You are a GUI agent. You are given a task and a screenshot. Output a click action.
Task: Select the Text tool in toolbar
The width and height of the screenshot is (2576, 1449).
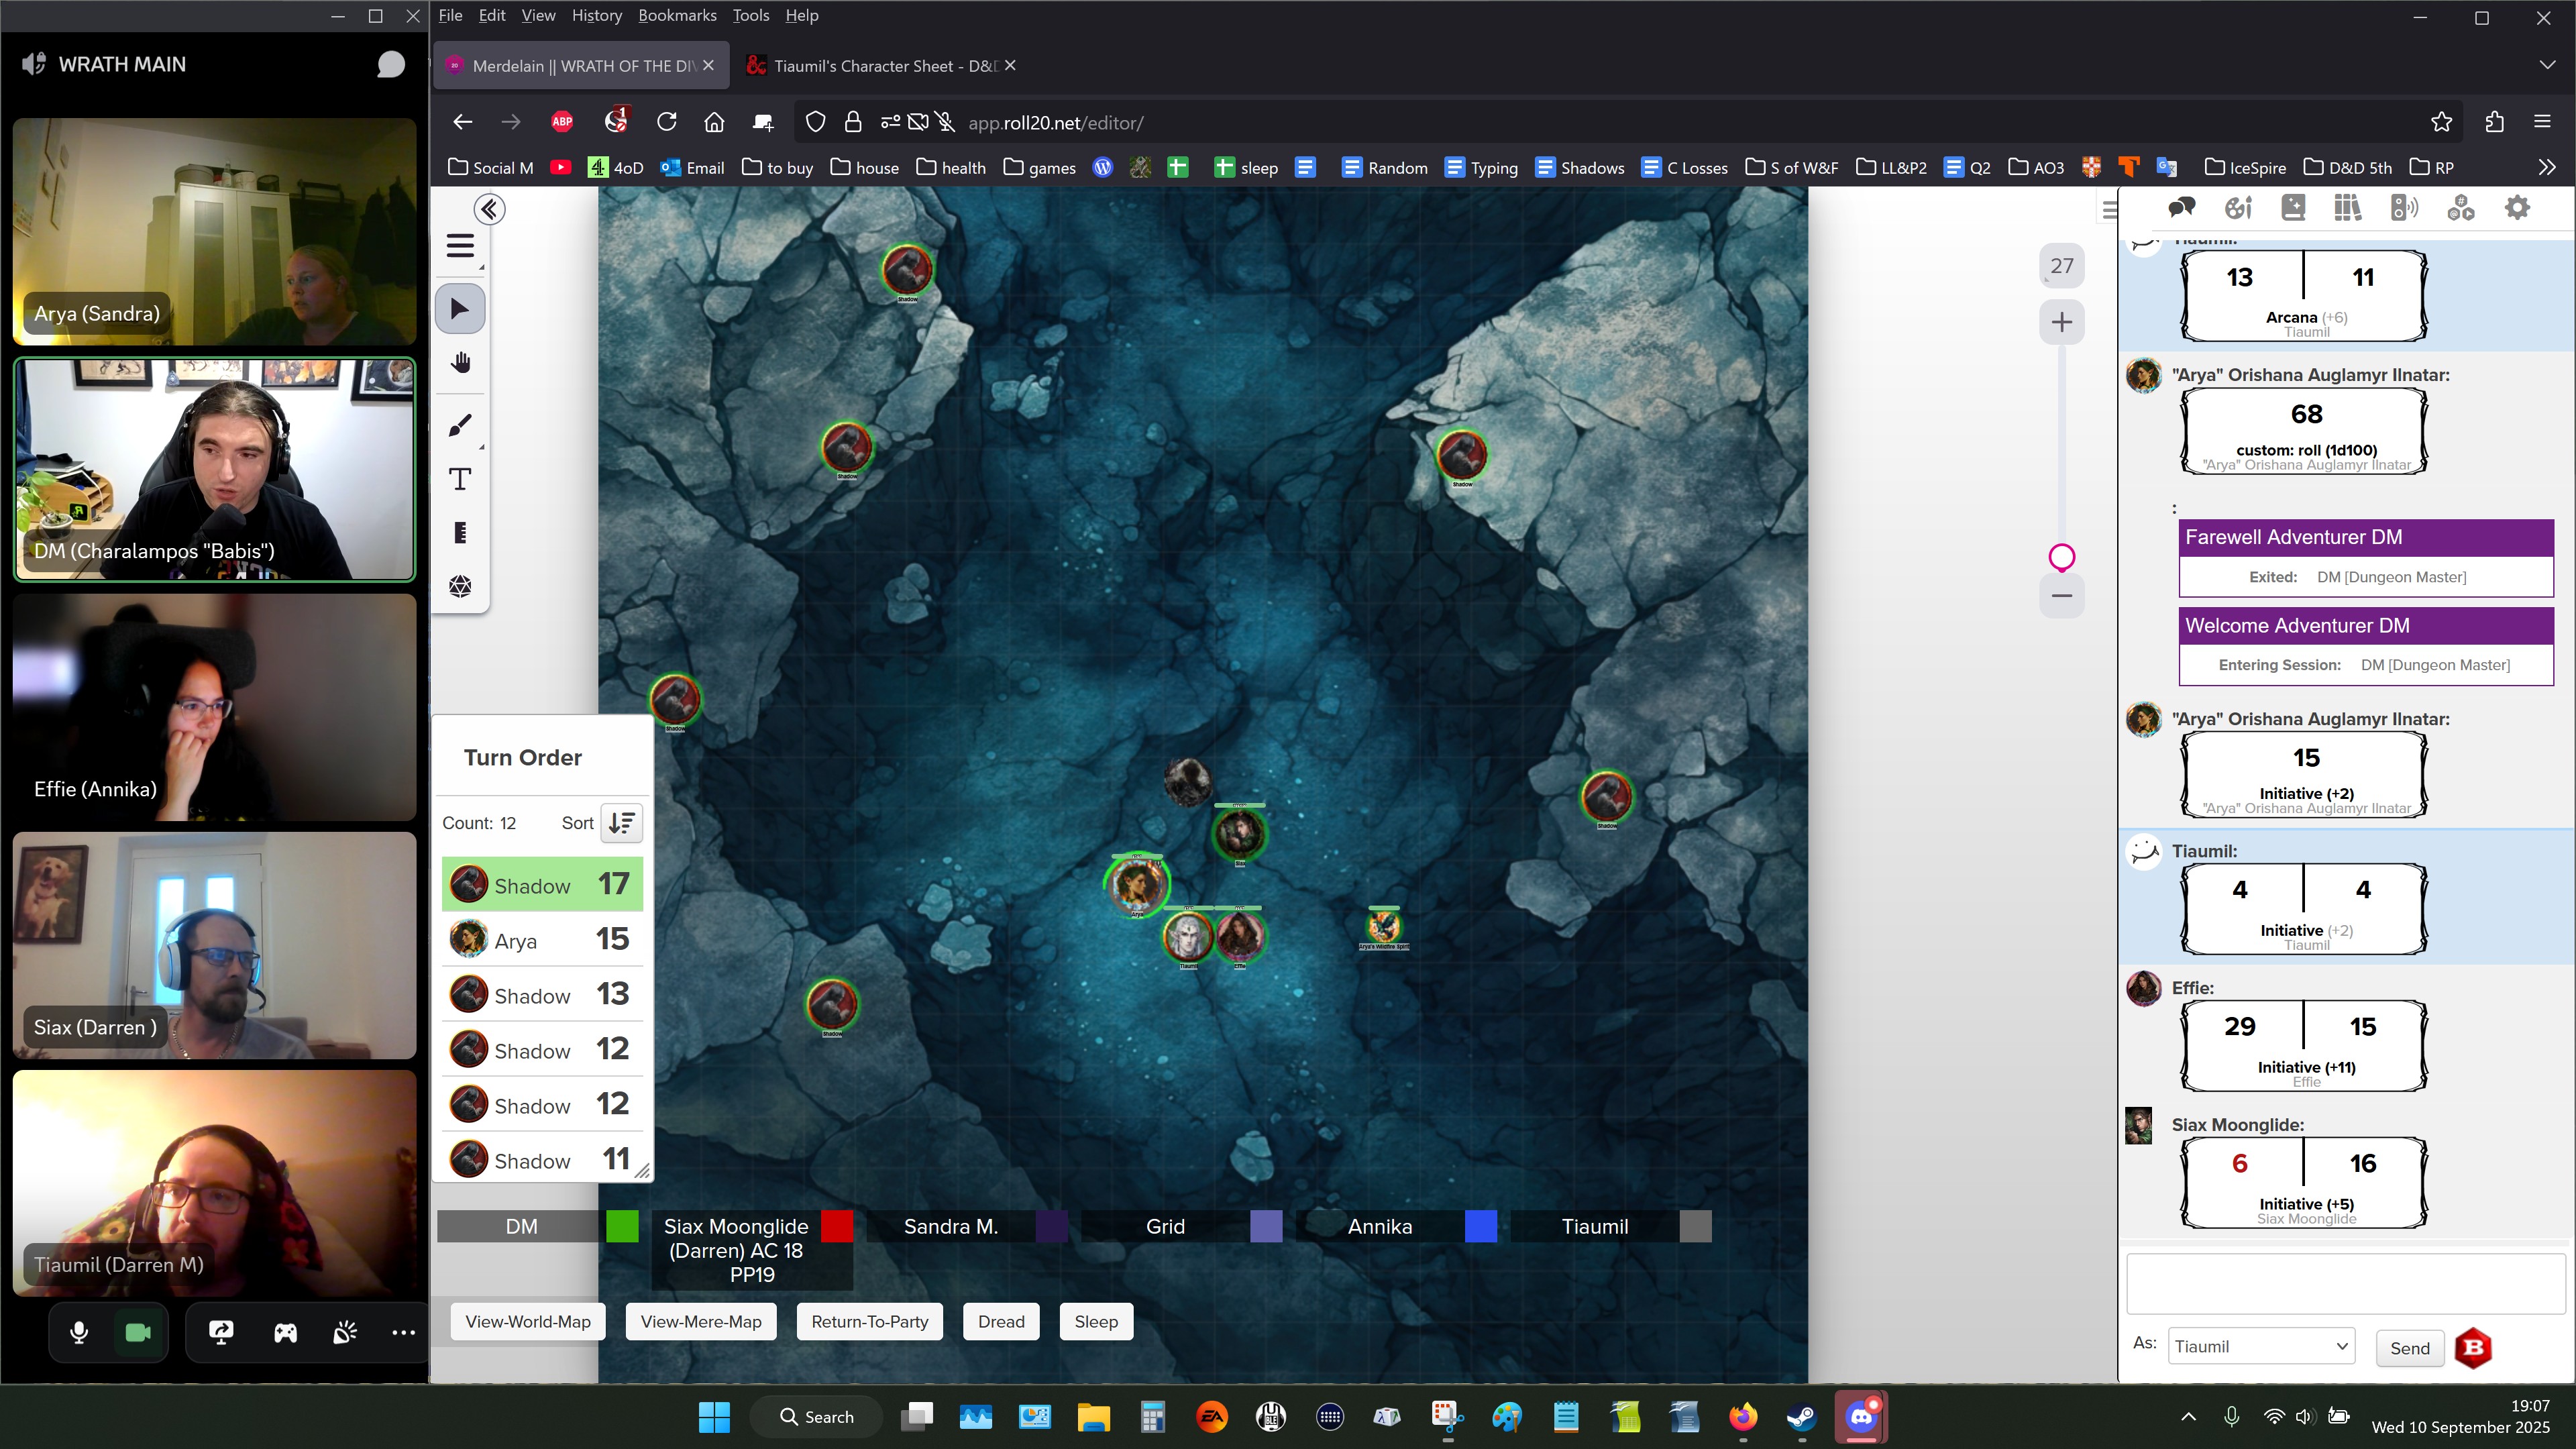tap(460, 479)
